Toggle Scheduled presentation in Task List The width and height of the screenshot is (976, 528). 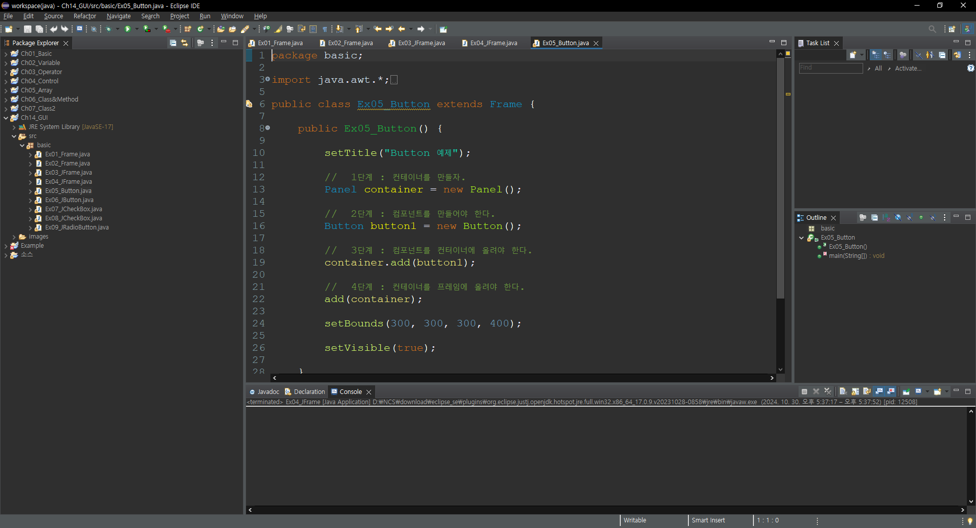887,55
